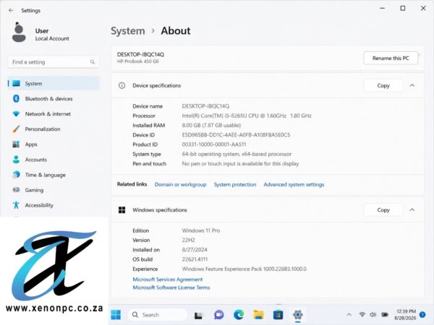
Task: Copy the Device specifications
Action: (383, 85)
